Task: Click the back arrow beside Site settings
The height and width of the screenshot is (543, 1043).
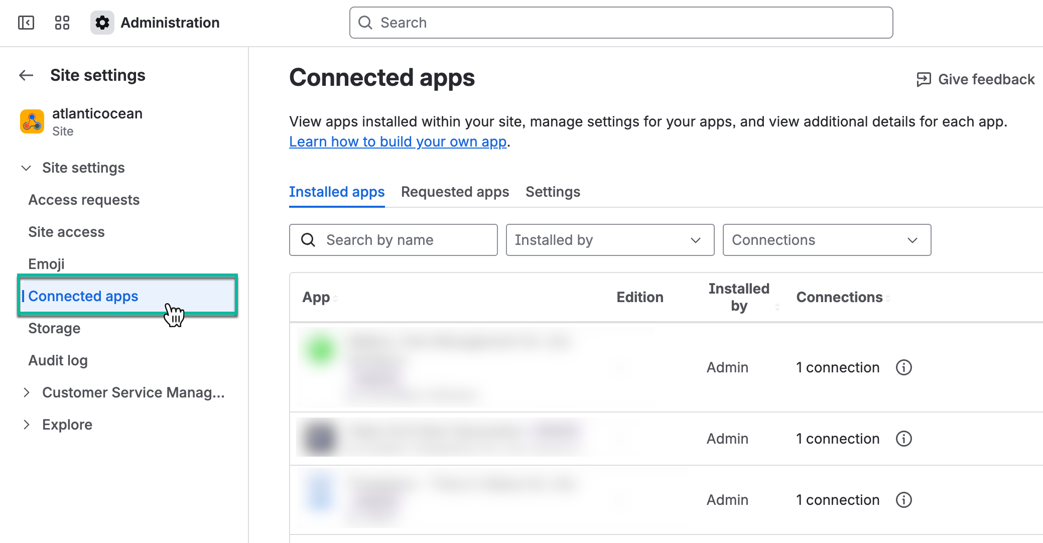Action: (x=25, y=75)
